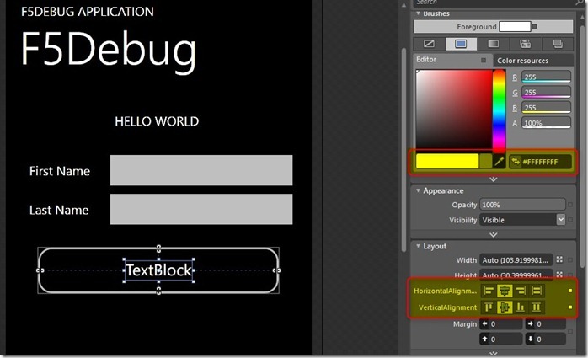Viewport: 588px width, 358px height.
Task: Open advanced options marker for HorizontalAlignment
Action: pos(570,291)
